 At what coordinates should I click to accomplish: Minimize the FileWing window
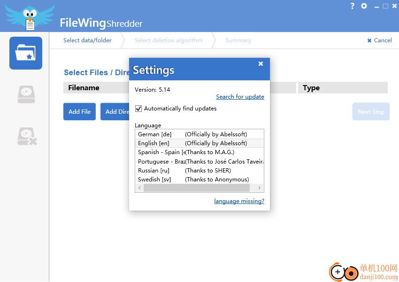(x=376, y=7)
